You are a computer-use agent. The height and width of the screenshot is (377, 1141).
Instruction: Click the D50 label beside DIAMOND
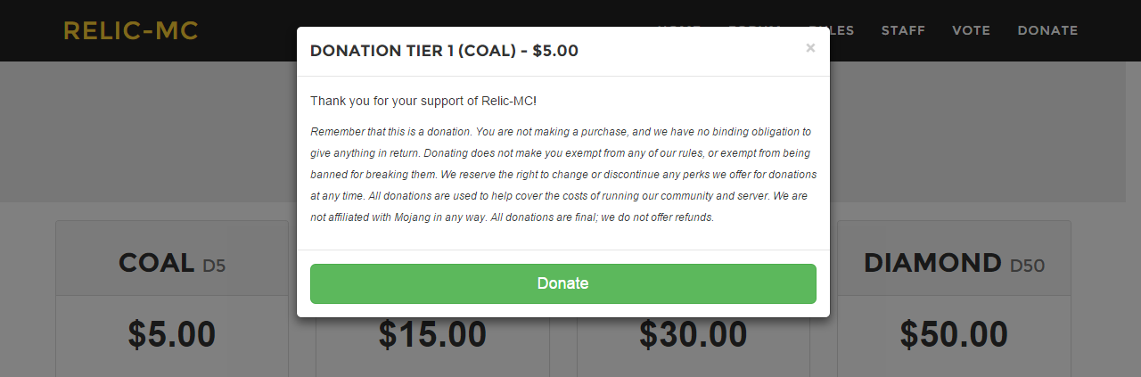pos(1027,266)
